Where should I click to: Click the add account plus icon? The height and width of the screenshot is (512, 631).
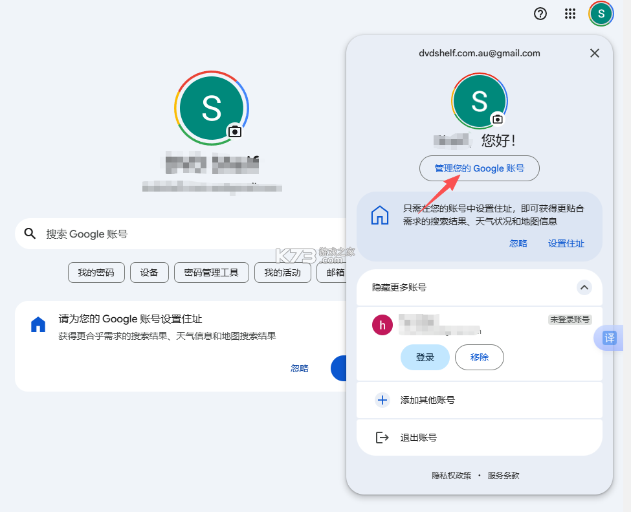pyautogui.click(x=382, y=400)
